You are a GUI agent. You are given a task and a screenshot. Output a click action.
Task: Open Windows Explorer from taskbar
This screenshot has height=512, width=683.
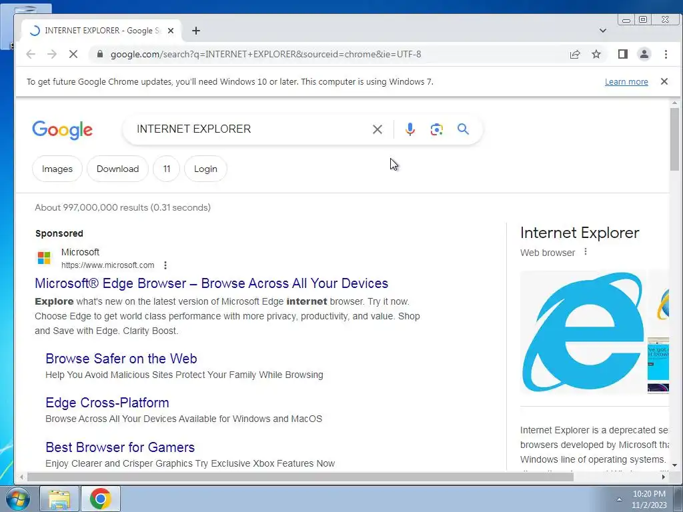click(59, 499)
